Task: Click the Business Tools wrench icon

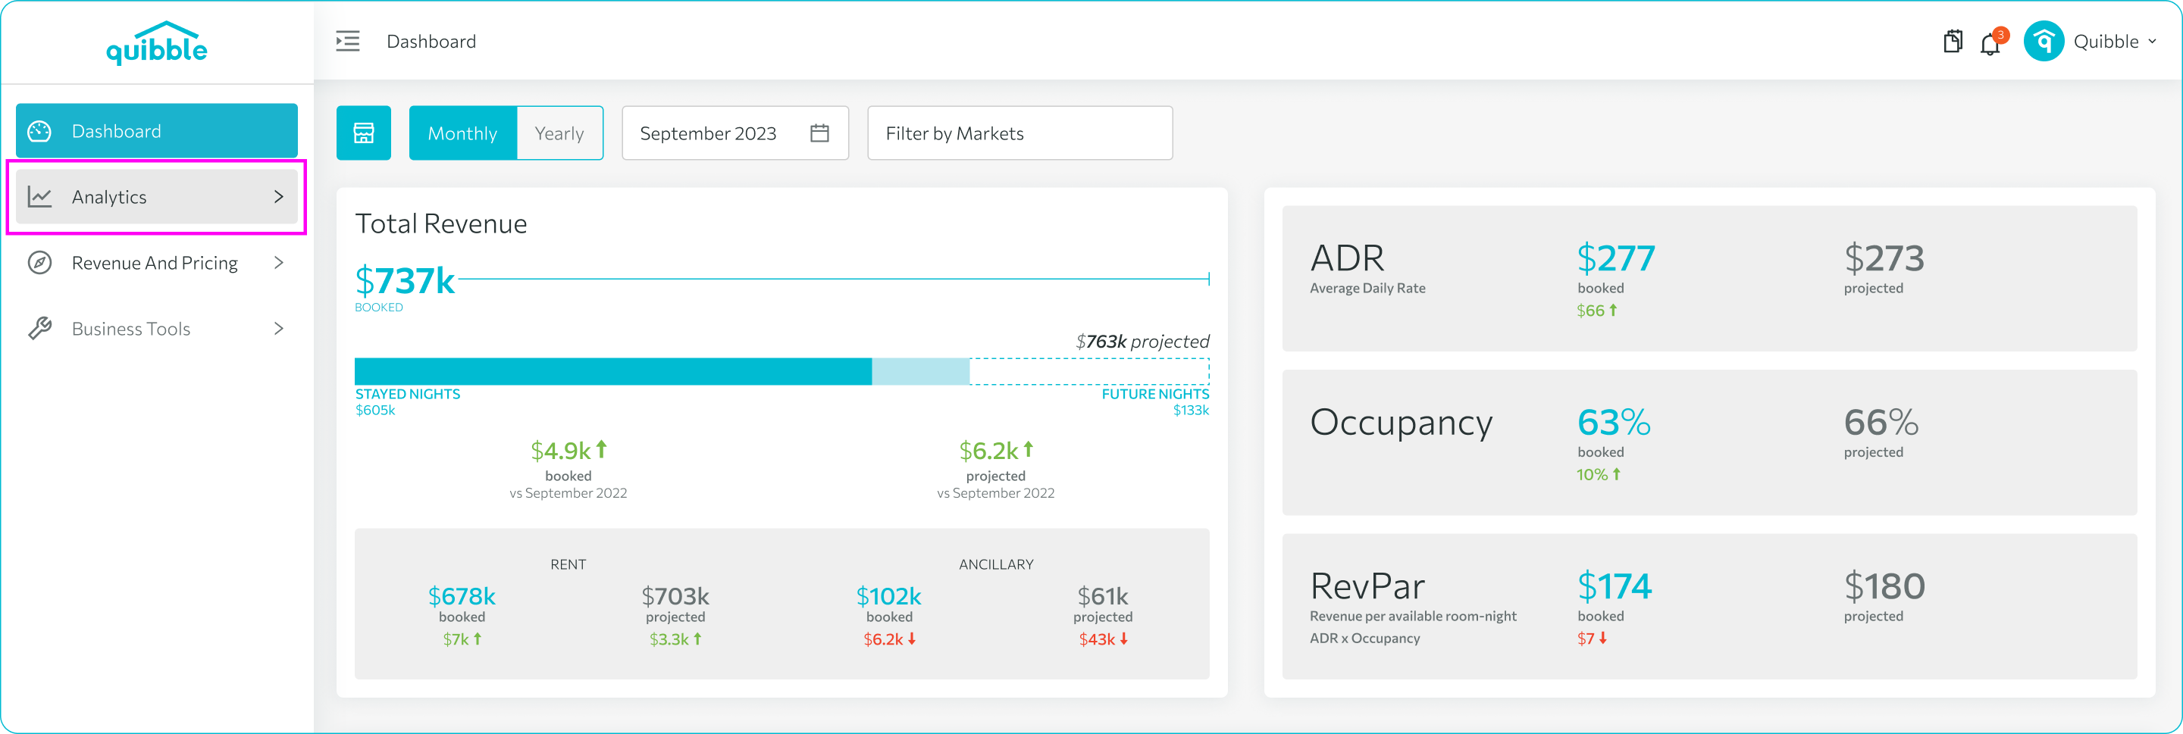Action: click(x=40, y=329)
